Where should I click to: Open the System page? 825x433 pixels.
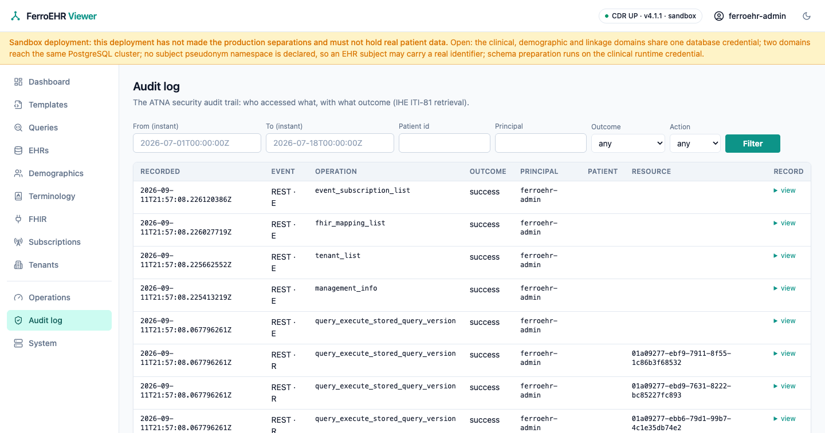click(x=59, y=343)
